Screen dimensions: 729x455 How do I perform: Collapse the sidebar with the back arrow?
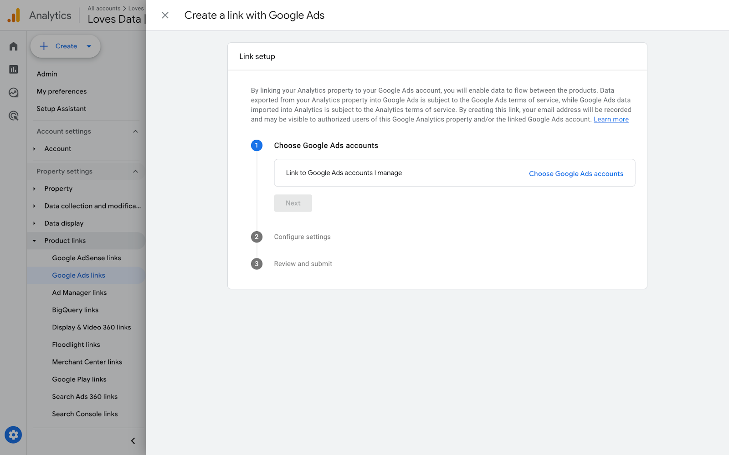(133, 440)
